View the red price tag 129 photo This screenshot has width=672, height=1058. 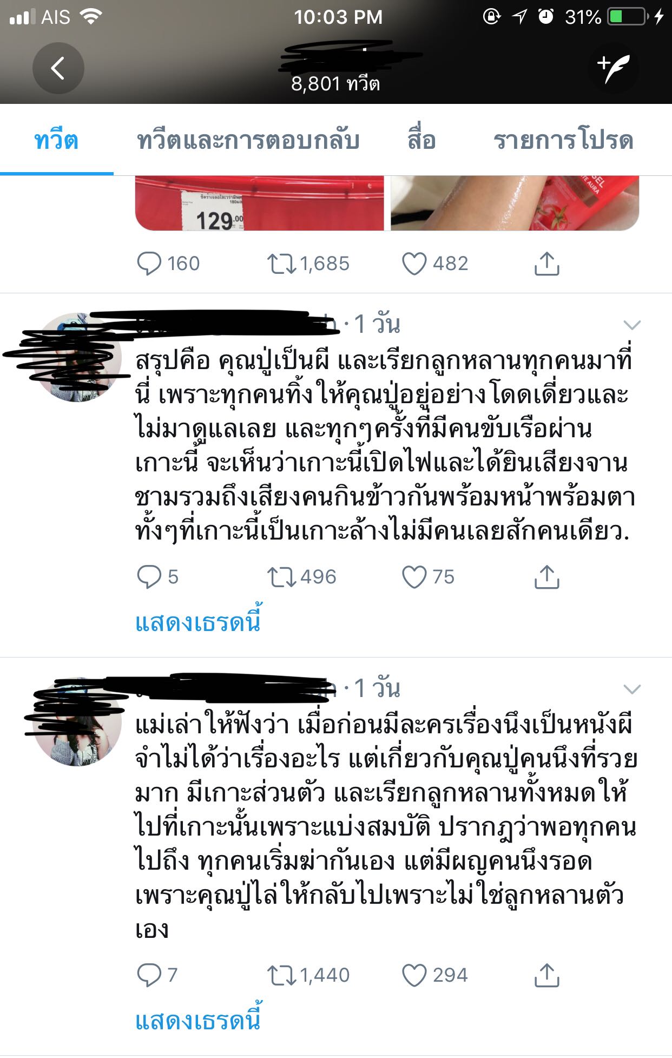(259, 203)
